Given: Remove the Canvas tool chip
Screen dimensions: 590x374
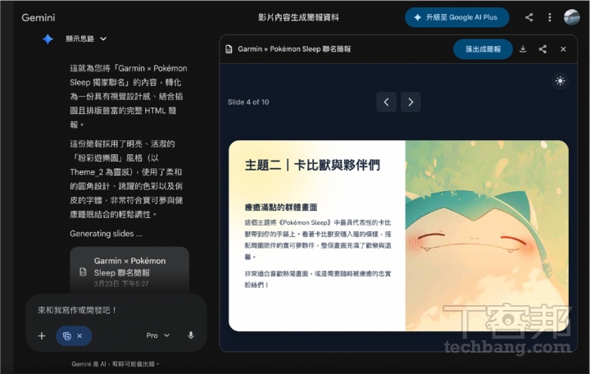Looking at the screenshot, I should click(x=79, y=335).
